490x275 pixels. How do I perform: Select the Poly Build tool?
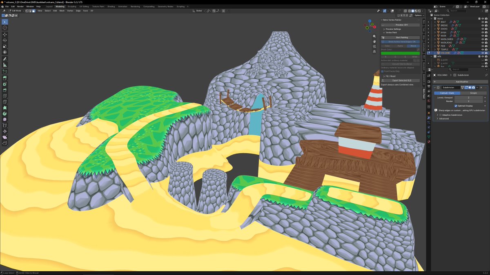pos(5,108)
